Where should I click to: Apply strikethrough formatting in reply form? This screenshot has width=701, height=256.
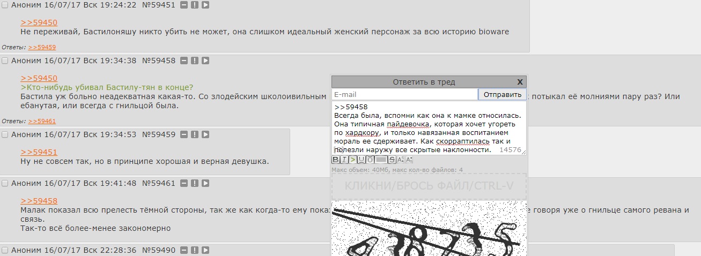(392, 160)
